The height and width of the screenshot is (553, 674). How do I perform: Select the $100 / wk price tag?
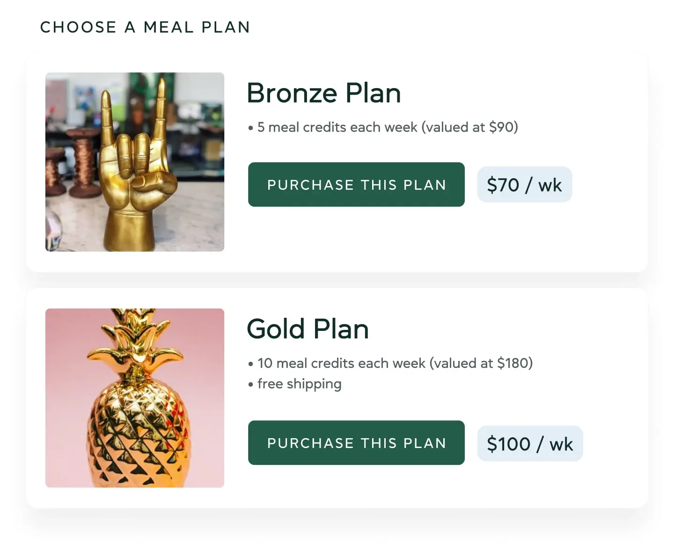529,443
